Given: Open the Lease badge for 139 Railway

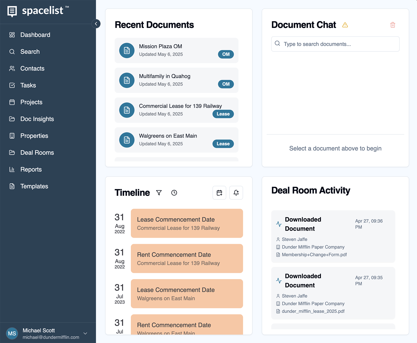Looking at the screenshot, I should (x=223, y=114).
